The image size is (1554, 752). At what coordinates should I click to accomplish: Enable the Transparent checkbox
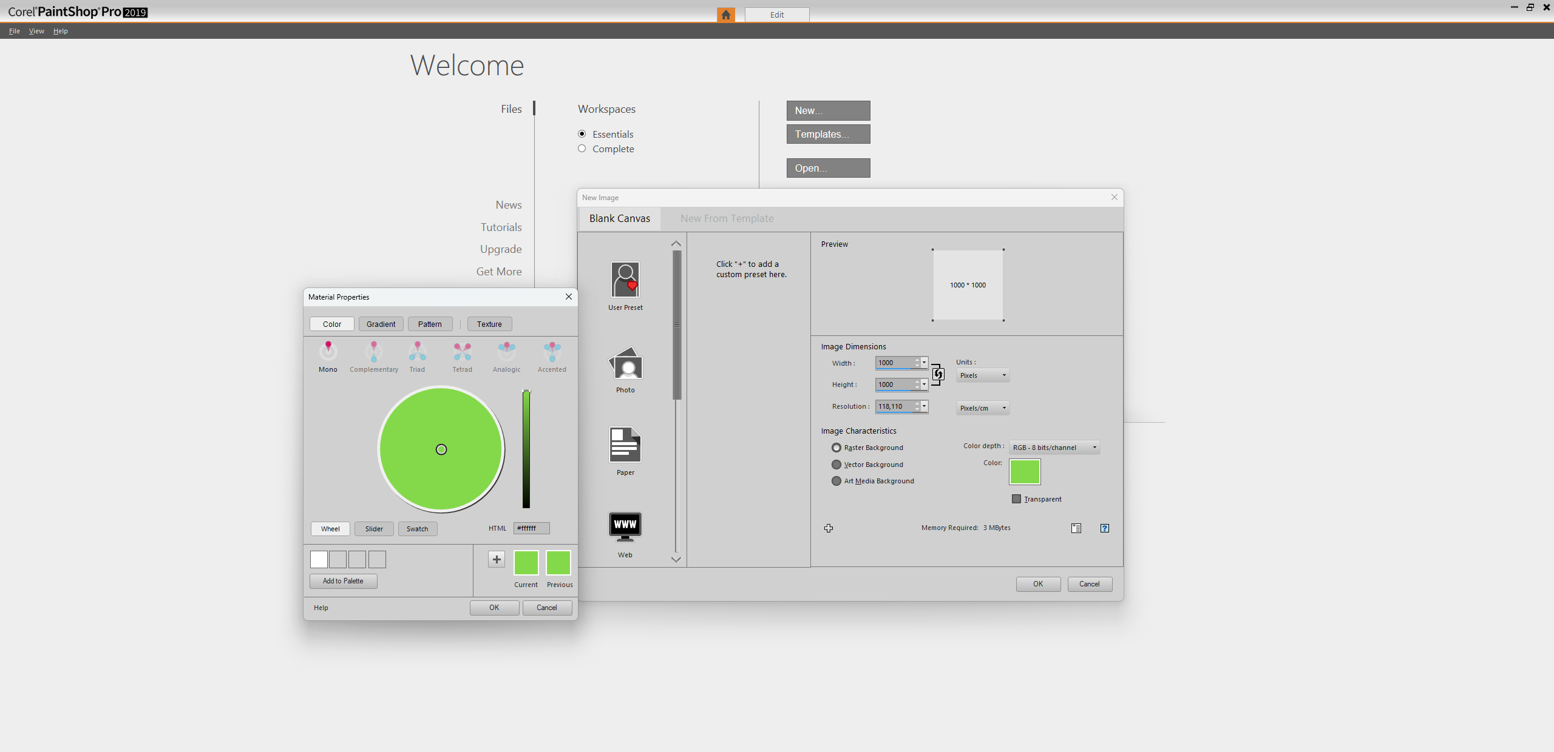1017,499
